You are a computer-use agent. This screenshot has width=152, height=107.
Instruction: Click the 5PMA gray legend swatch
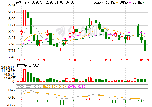[x=103, y=2]
